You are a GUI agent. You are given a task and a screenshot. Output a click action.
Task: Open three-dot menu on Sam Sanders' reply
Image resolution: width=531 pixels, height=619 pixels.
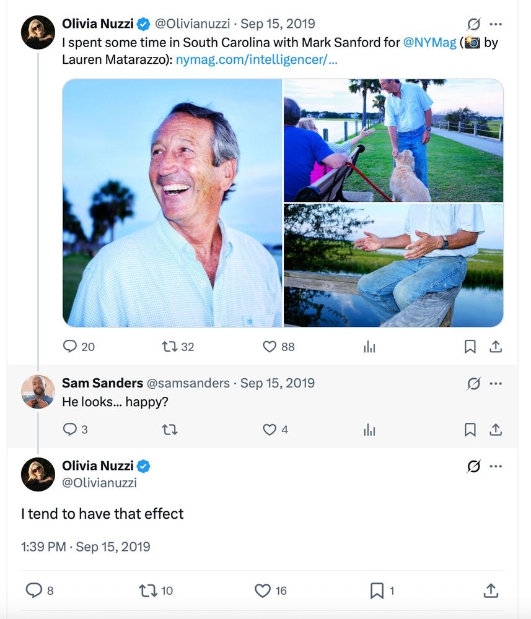[x=496, y=384]
